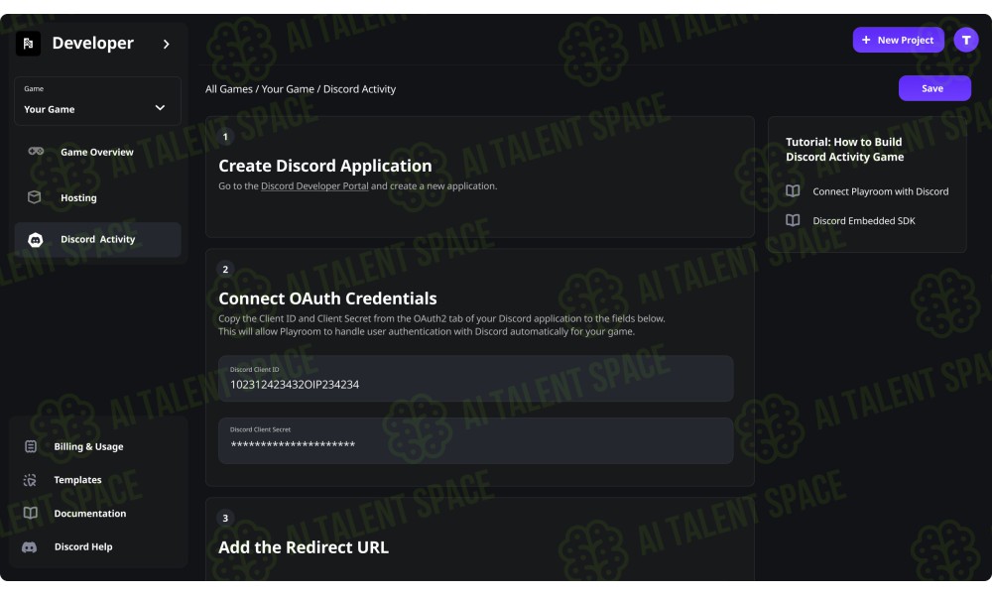The height and width of the screenshot is (595, 992).
Task: Open the user avatar T menu
Action: [x=965, y=40]
